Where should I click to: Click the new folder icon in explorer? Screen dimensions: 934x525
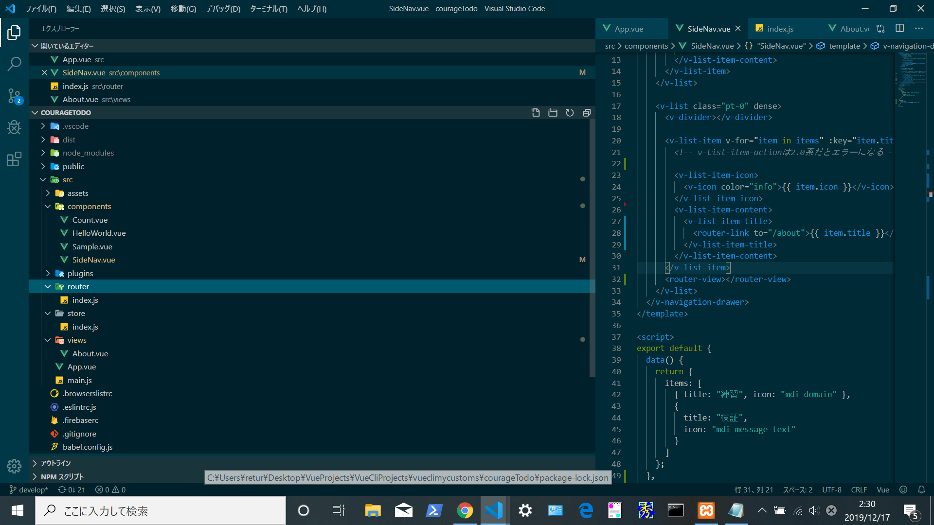point(553,112)
